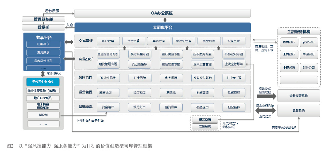
Task: Open the 农业银行 box
Action: (309, 42)
